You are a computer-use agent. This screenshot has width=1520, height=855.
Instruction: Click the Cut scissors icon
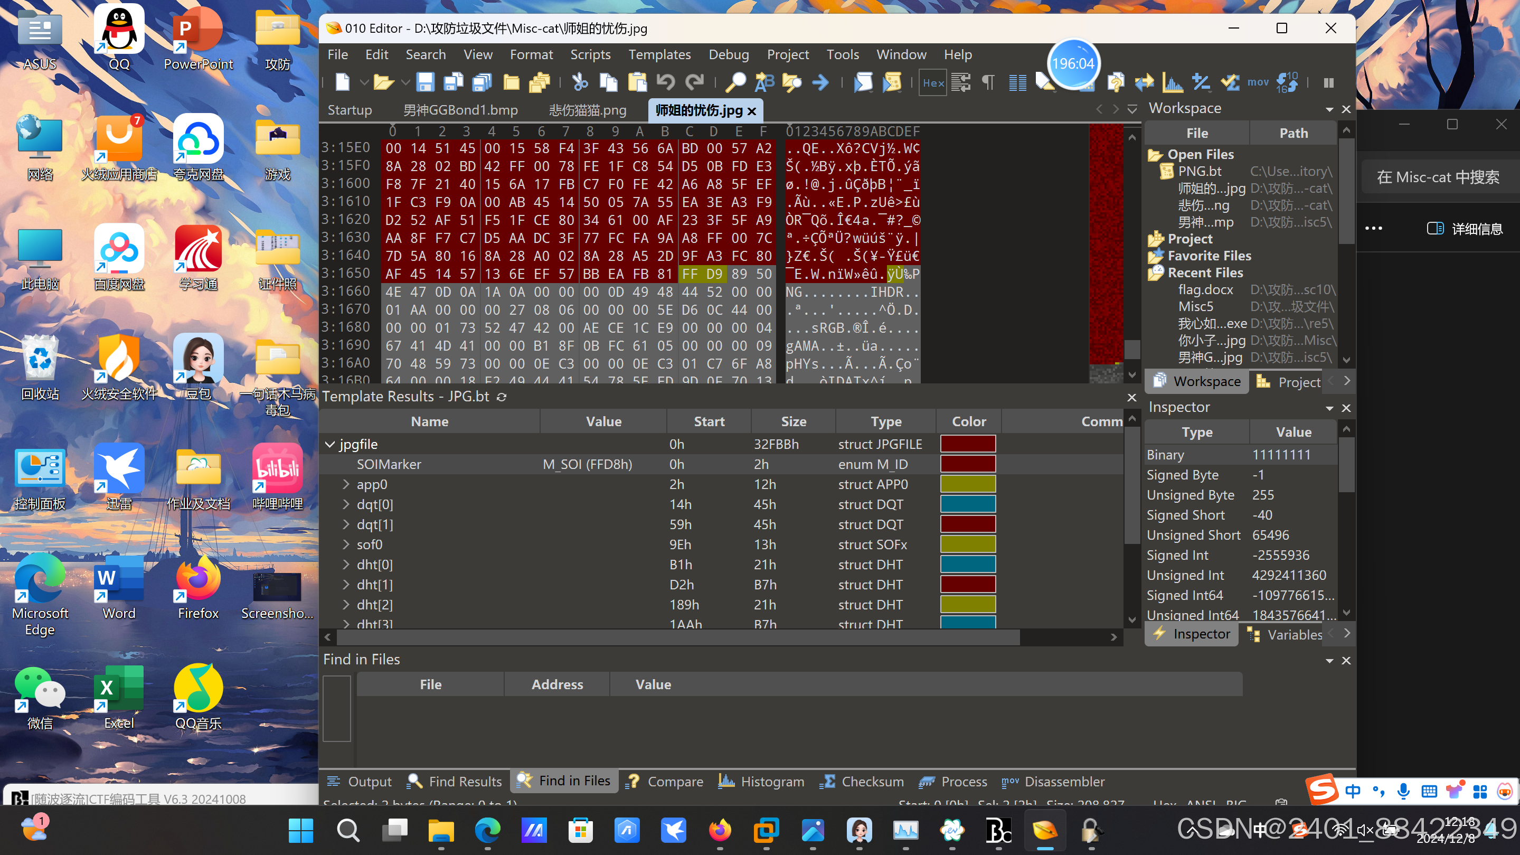[x=580, y=82]
